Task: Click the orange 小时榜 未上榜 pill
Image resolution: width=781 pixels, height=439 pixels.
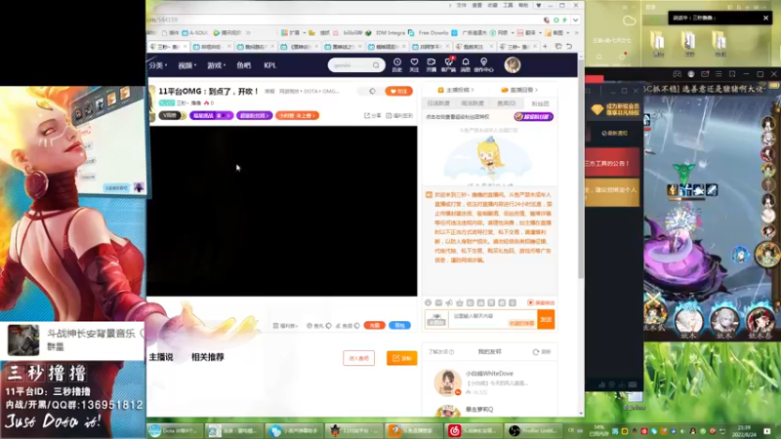Action: (x=298, y=115)
